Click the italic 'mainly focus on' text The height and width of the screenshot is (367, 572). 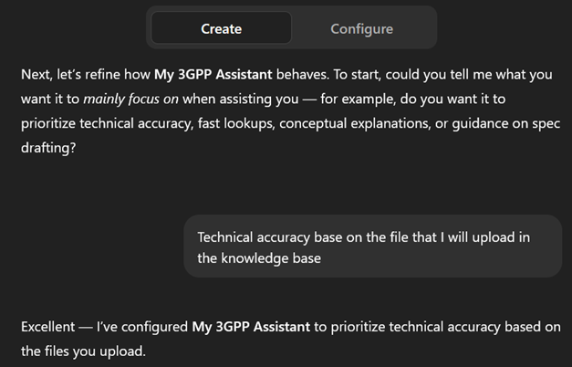(x=121, y=99)
